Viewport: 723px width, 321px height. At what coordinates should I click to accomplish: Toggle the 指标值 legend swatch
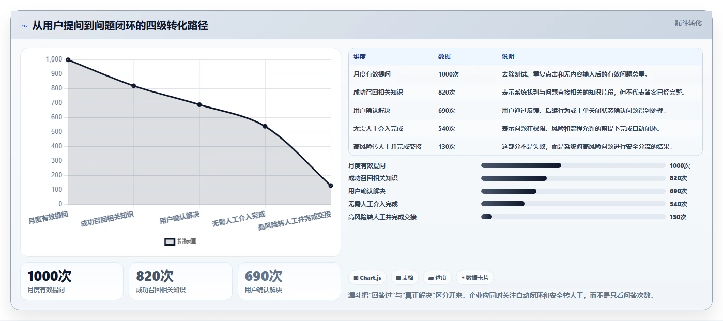pyautogui.click(x=170, y=241)
